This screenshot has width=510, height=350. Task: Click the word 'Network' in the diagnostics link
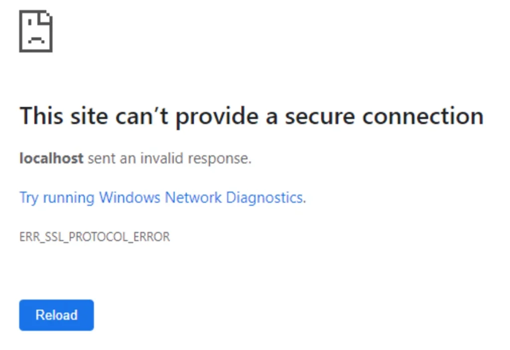coord(193,197)
